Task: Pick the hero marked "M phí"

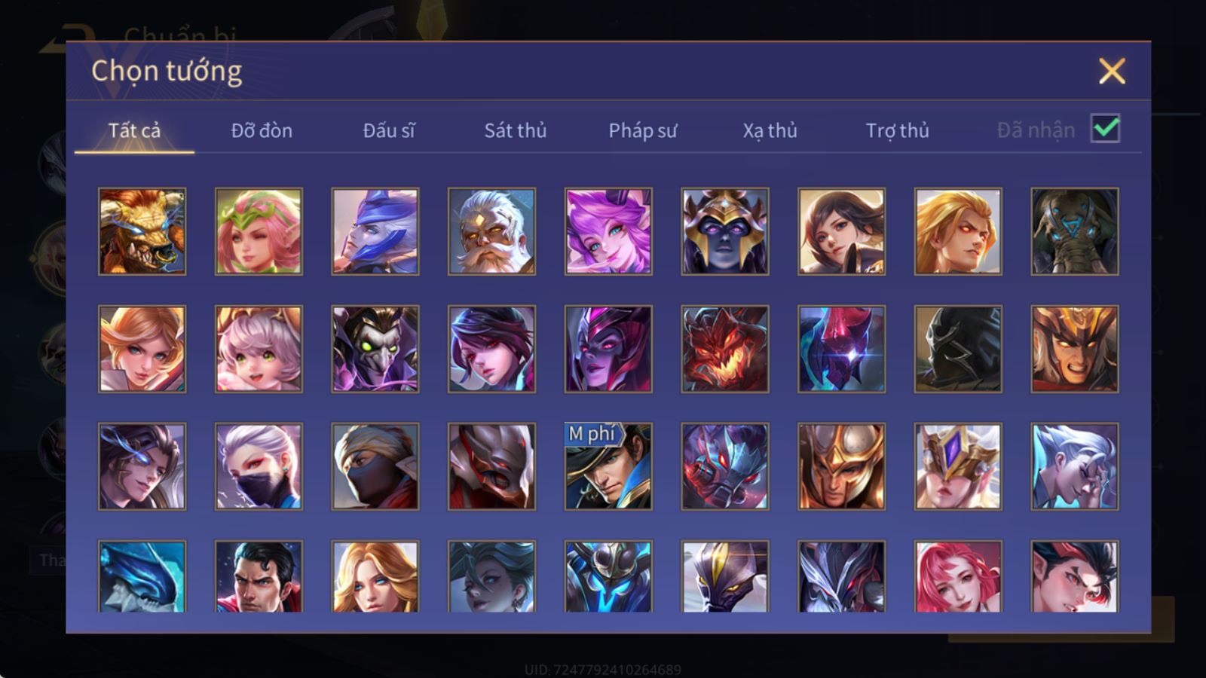Action: coord(608,466)
